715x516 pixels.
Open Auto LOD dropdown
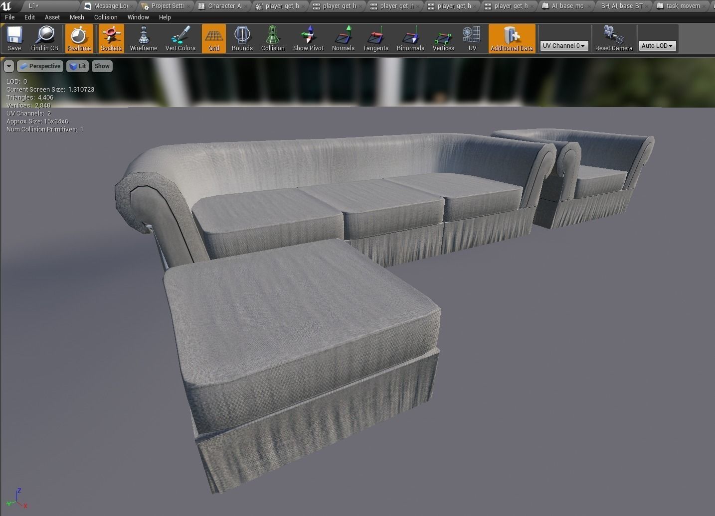[x=657, y=46]
